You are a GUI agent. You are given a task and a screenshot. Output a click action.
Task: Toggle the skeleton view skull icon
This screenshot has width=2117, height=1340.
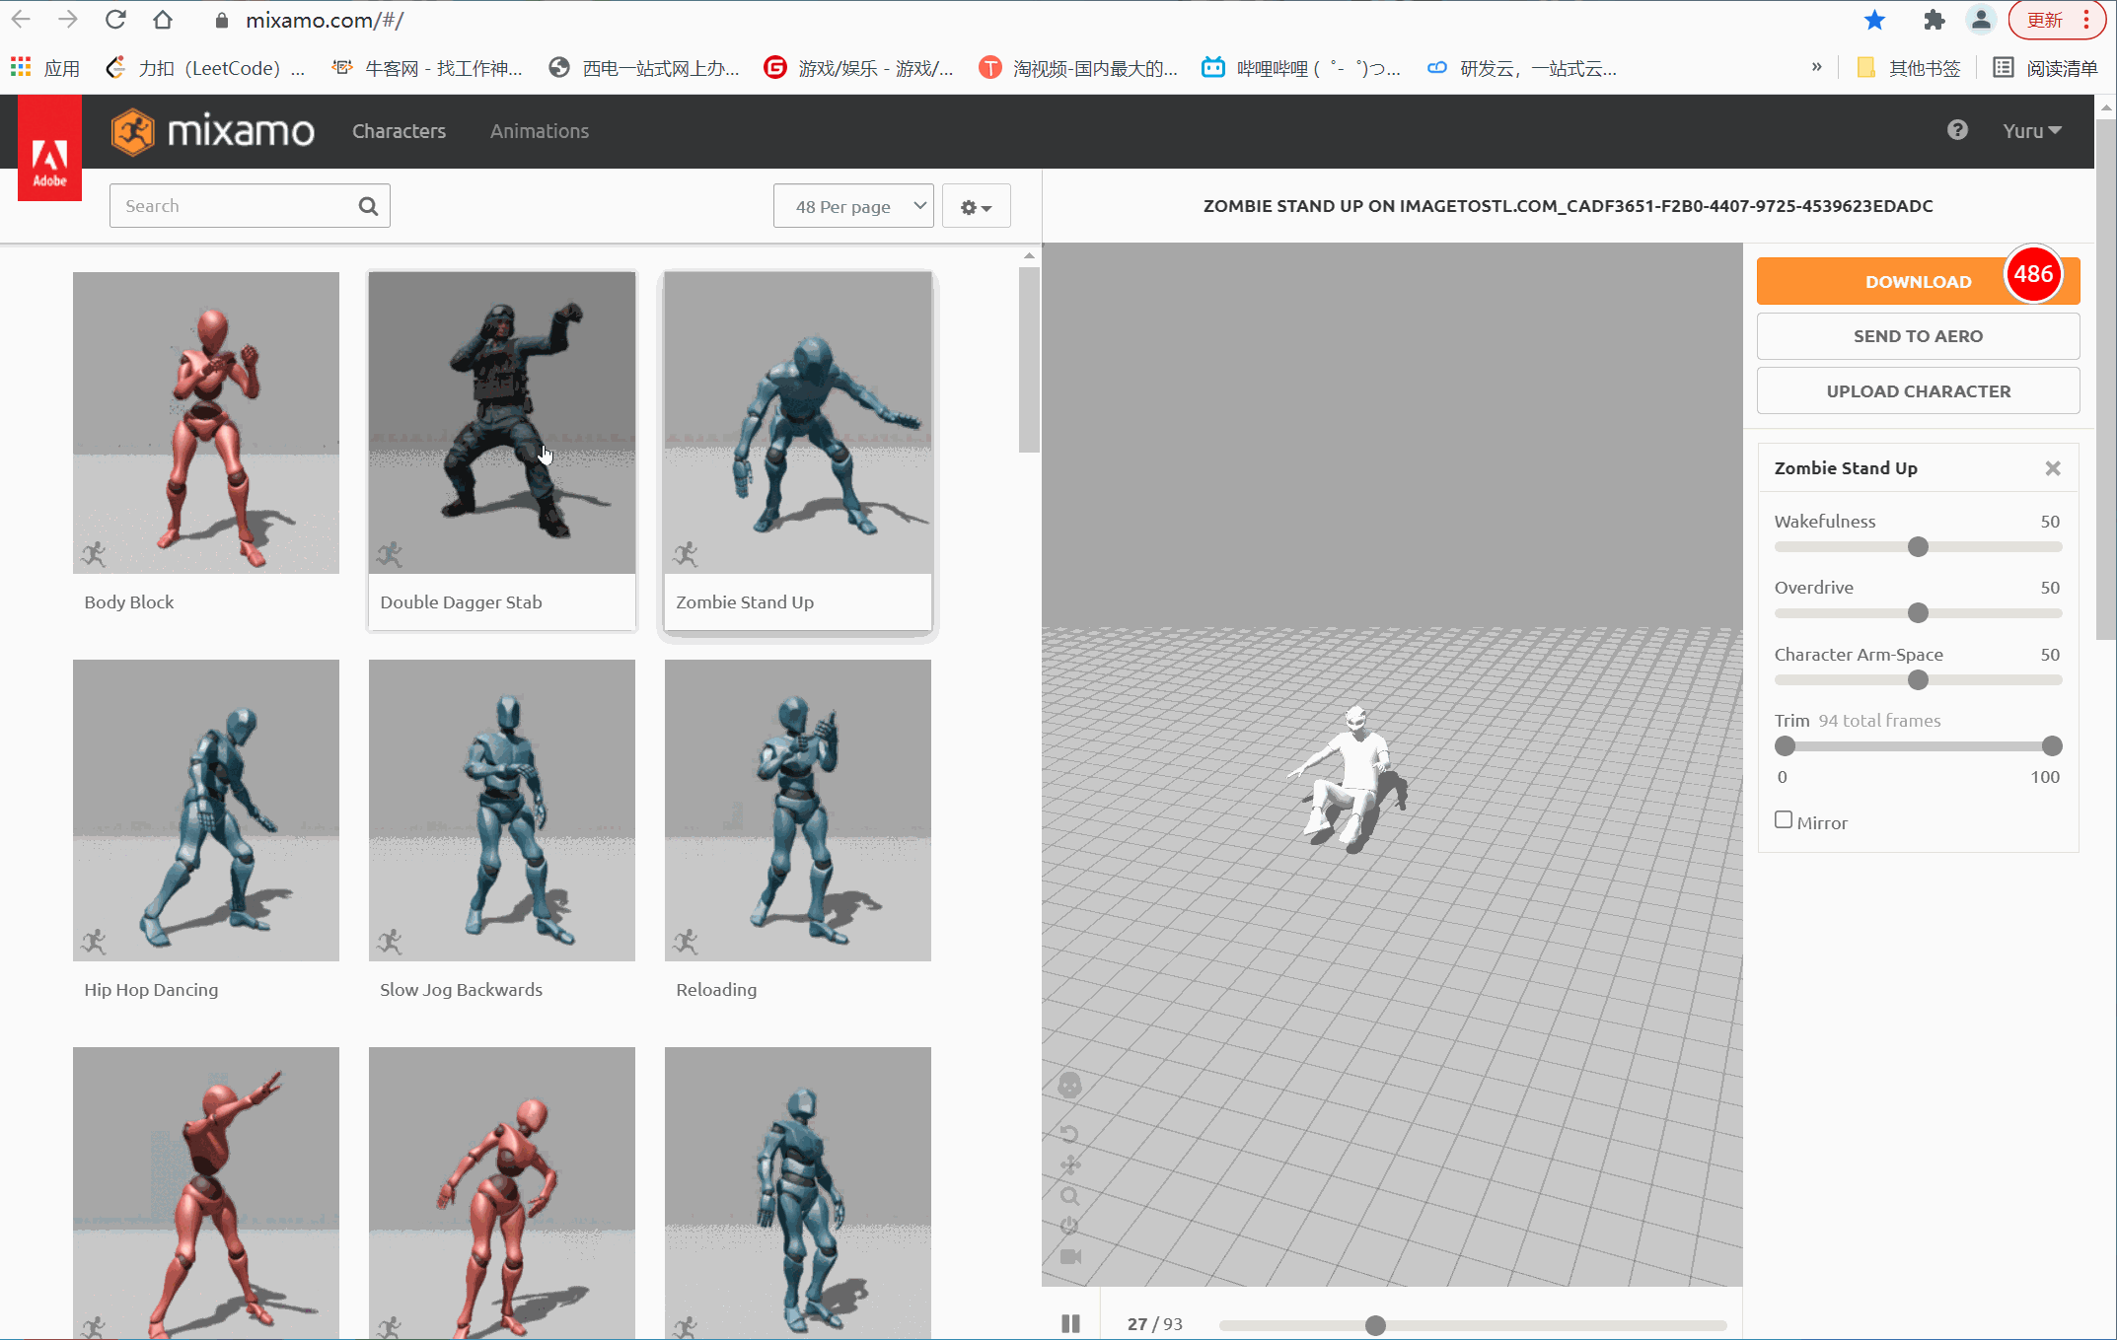tap(1069, 1086)
